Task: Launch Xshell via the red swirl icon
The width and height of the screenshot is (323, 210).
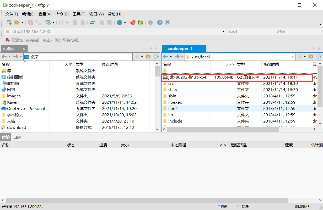Action: click(133, 23)
